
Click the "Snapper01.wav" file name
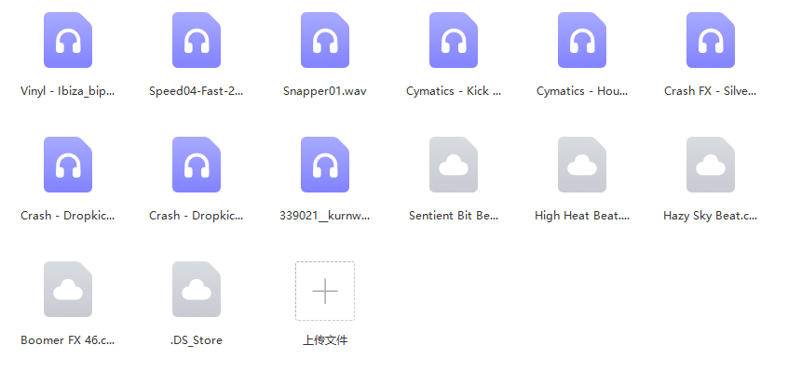point(325,91)
